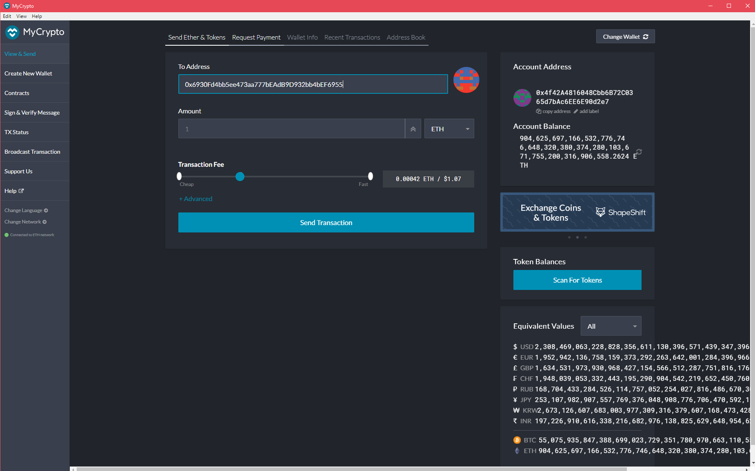Open Help external link in sidebar
The width and height of the screenshot is (755, 471).
tap(14, 191)
